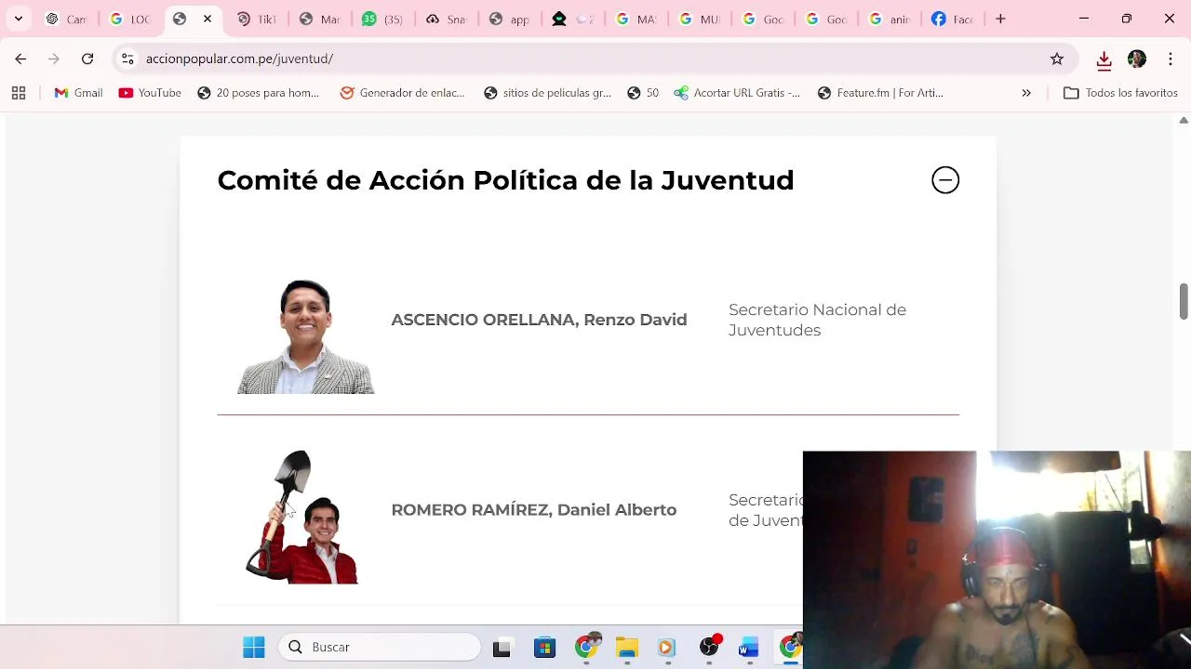Click scrollbar up arrow
The image size is (1191, 669).
coord(1184,121)
